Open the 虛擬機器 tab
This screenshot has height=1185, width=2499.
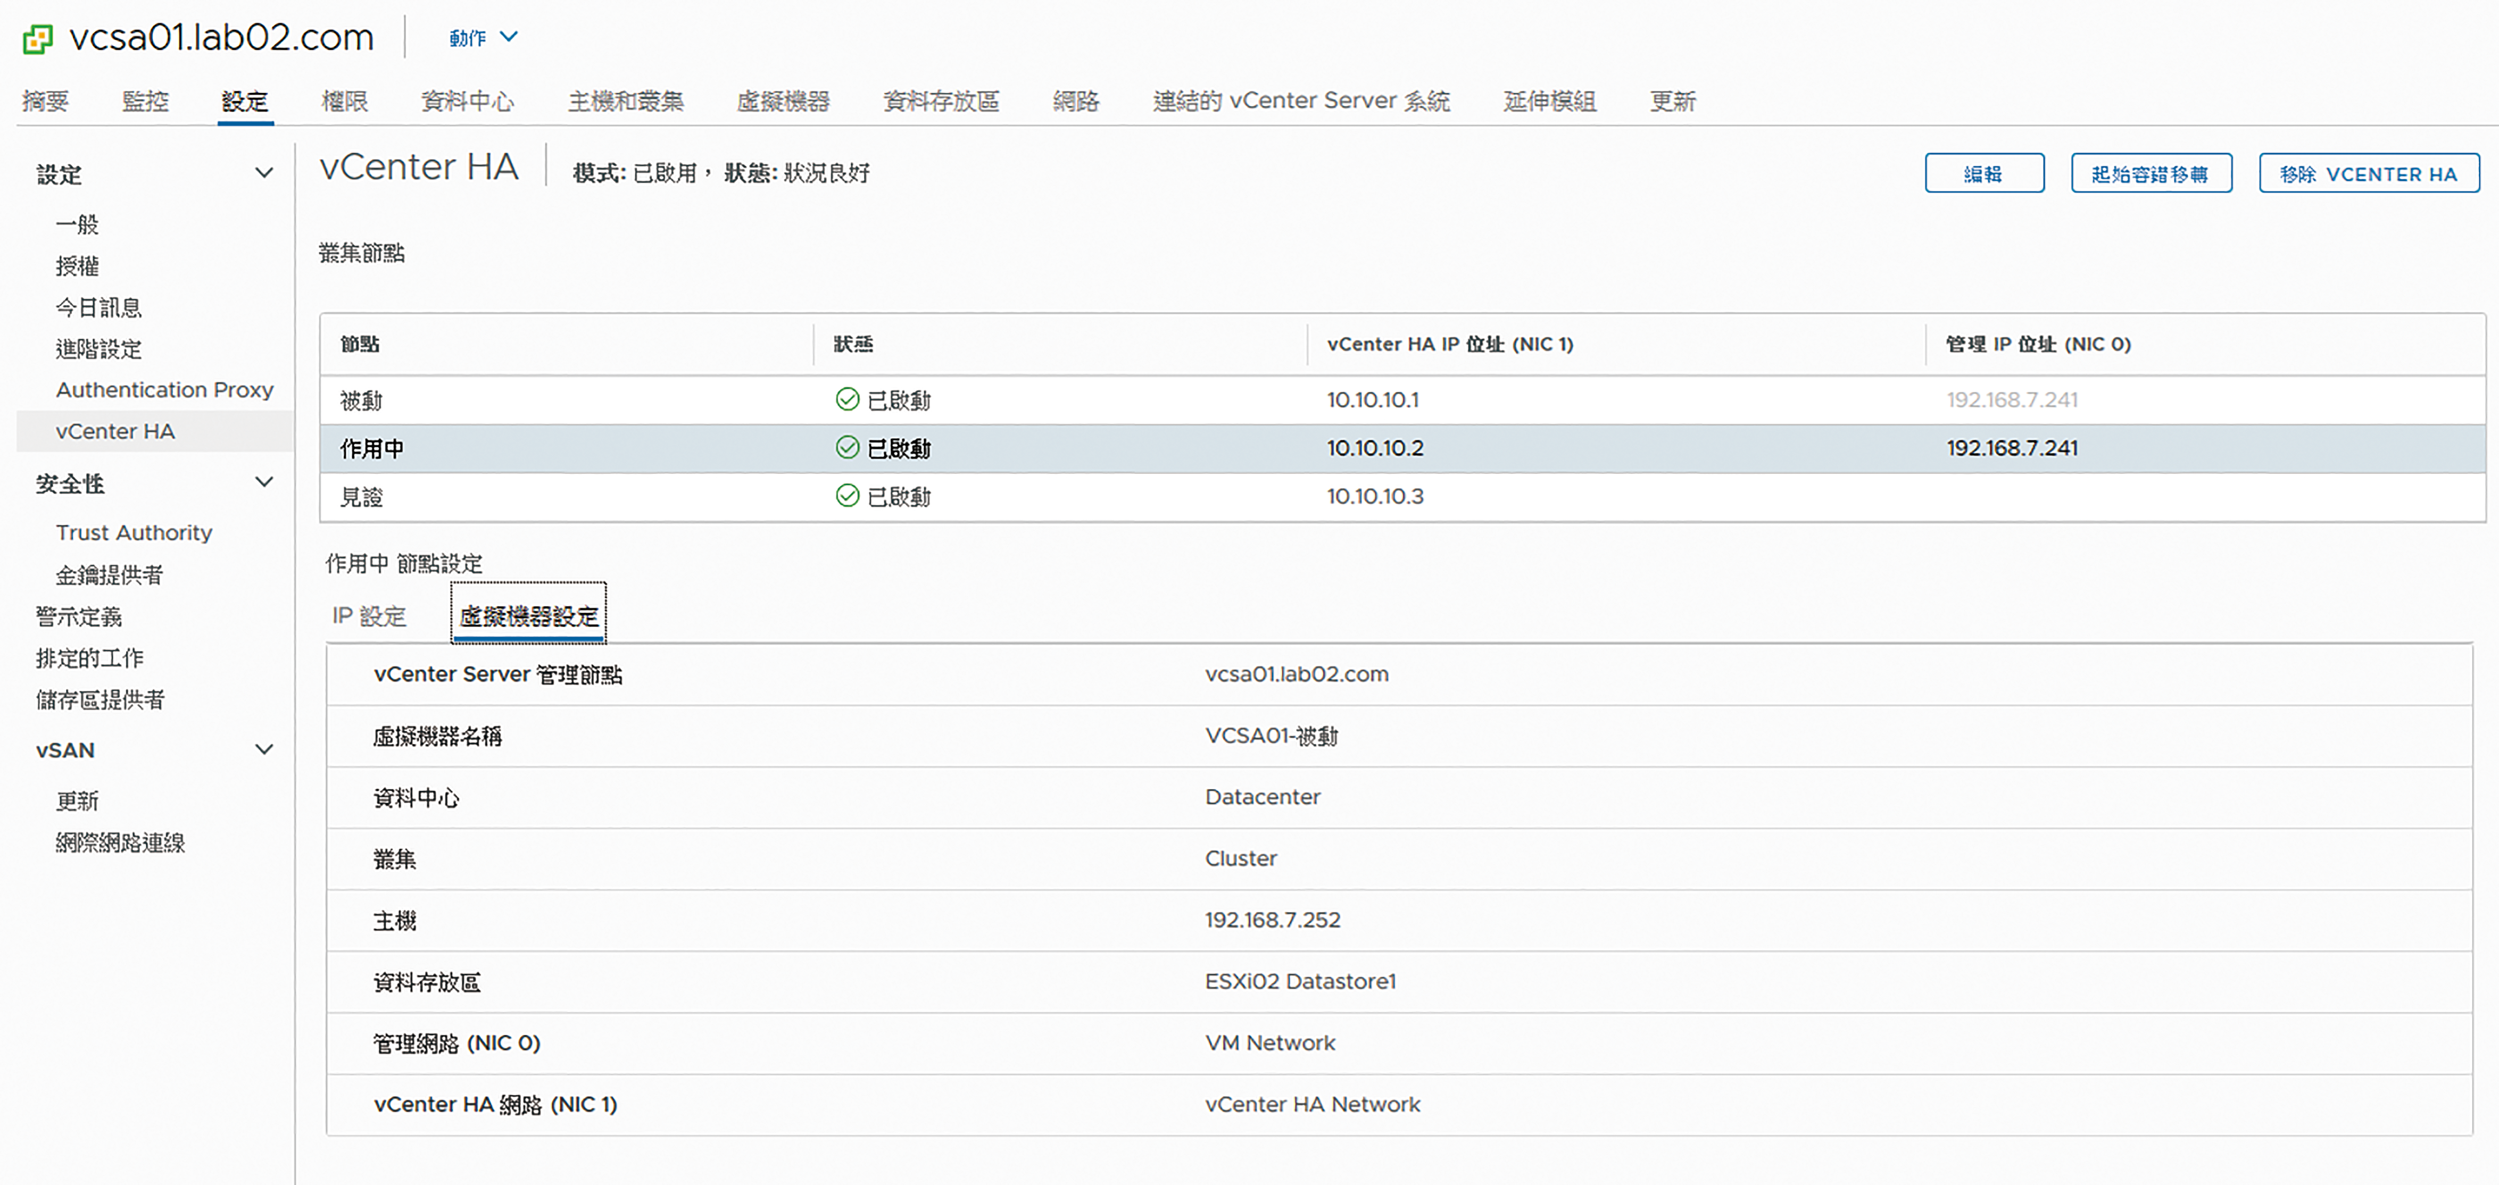pyautogui.click(x=783, y=101)
